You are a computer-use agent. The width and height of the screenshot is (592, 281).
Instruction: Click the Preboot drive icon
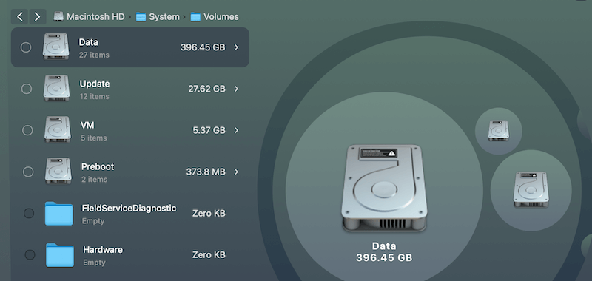click(58, 171)
